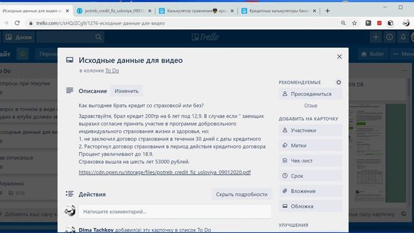Click the user avatar beside comment box

click(70, 211)
